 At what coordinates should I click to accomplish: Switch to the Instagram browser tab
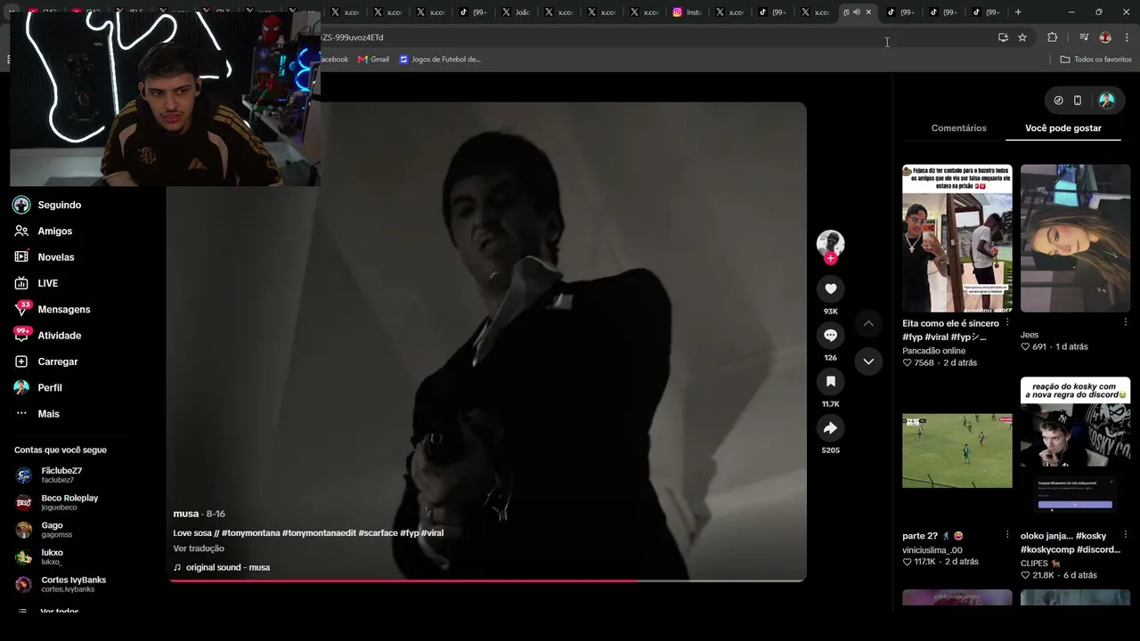688,12
